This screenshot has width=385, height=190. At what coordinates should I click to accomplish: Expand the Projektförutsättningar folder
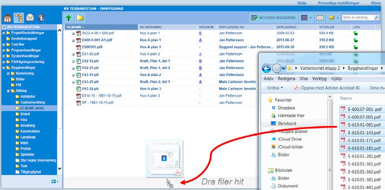pyautogui.click(x=3, y=33)
